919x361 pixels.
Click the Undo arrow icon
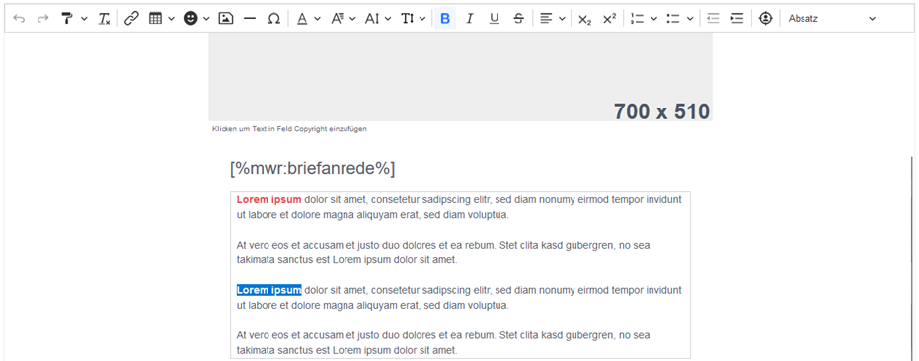click(x=19, y=19)
